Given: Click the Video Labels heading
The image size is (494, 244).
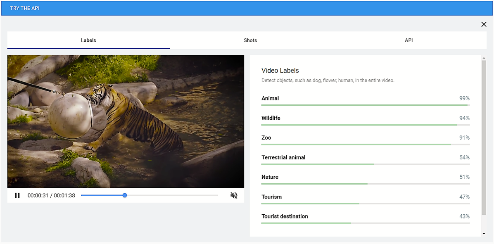Looking at the screenshot, I should [280, 71].
